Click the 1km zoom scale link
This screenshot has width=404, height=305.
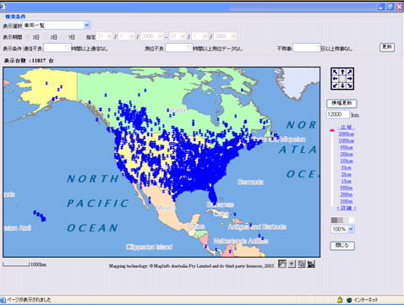[347, 181]
